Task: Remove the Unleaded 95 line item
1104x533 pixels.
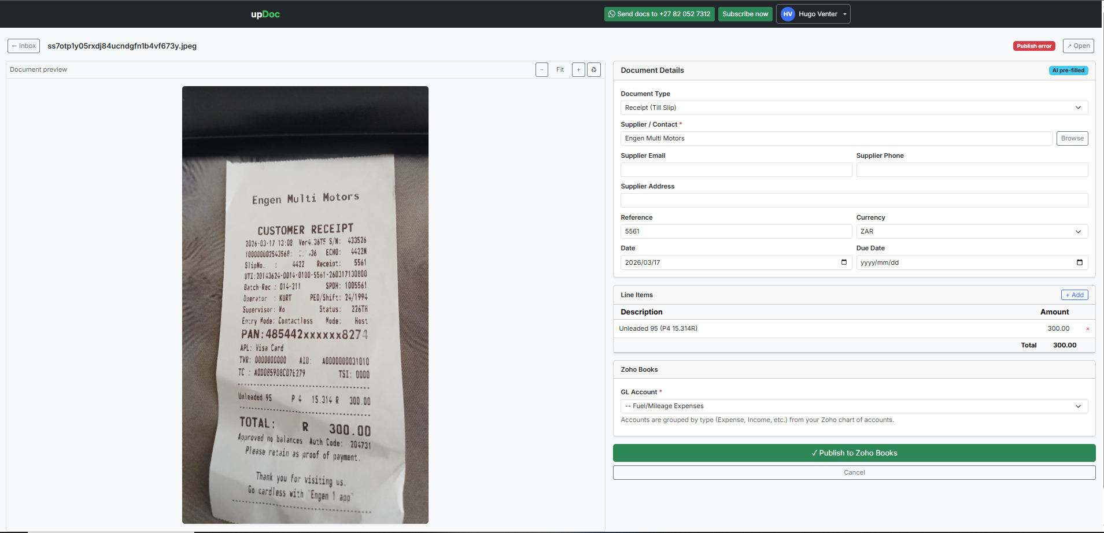Action: point(1088,329)
